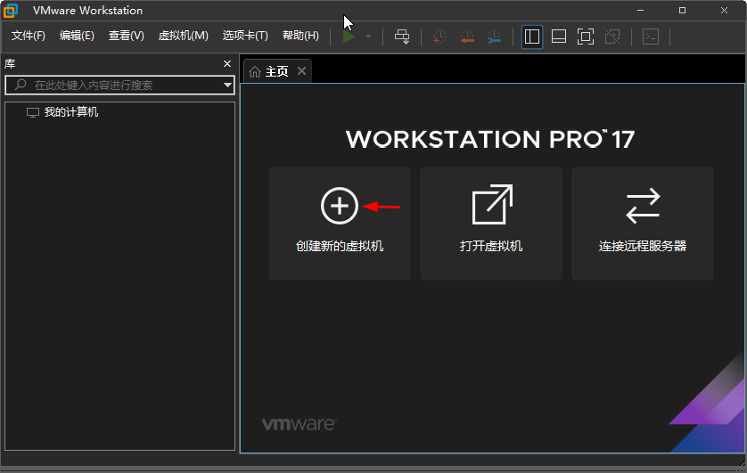
Task: Open the 编辑(E) menu
Action: [77, 36]
